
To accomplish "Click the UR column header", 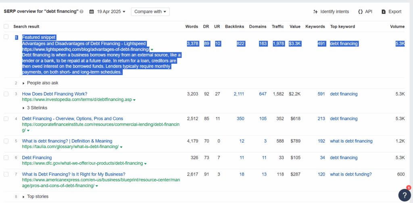I will 217,27.
